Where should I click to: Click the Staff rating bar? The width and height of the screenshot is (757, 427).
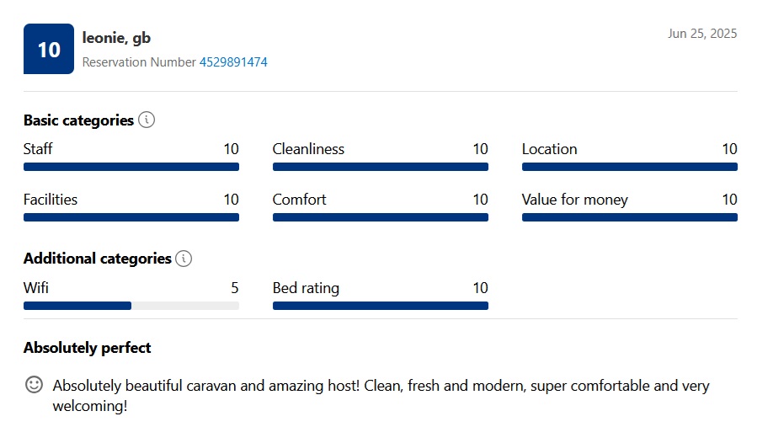131,167
